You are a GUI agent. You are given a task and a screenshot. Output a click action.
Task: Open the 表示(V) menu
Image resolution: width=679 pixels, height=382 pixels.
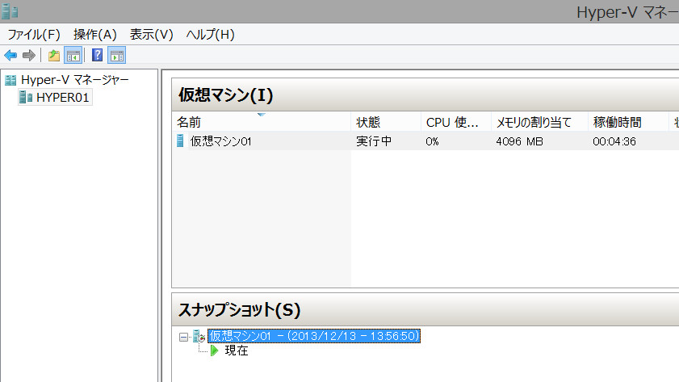152,35
